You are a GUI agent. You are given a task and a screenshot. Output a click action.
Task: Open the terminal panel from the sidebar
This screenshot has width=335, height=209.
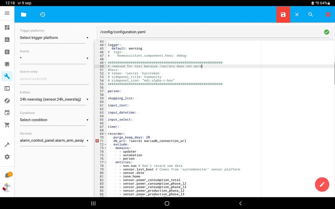coord(7,88)
